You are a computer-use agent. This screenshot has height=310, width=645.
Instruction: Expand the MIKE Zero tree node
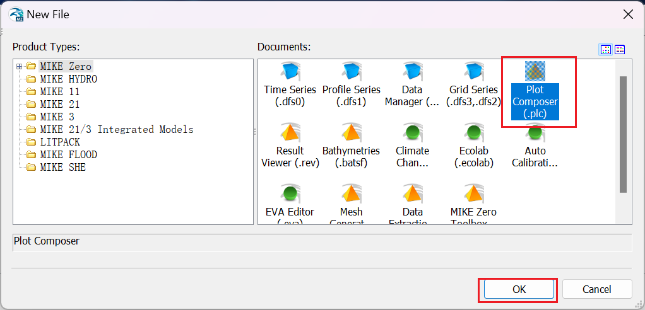(x=19, y=66)
